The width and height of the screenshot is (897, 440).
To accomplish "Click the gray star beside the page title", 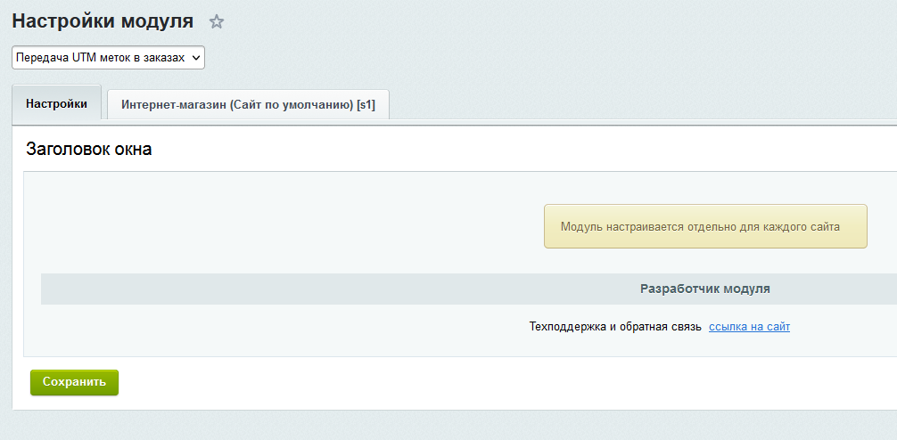I will coord(216,22).
